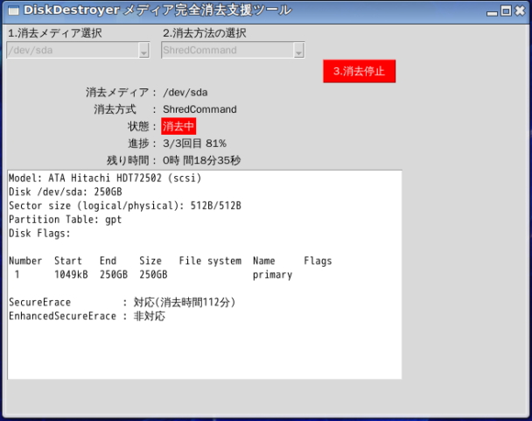The image size is (532, 421).
Task: Click the primary partition name
Action: click(272, 275)
